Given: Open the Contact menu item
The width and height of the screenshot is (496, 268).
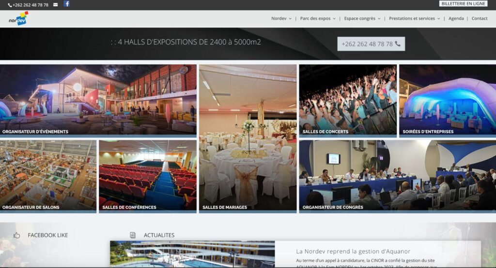Looking at the screenshot, I should coord(479,19).
